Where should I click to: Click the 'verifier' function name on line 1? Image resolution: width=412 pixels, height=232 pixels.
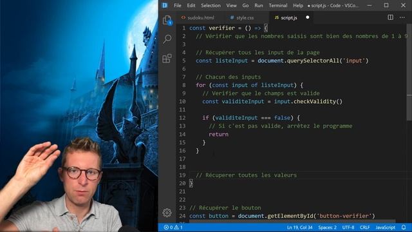coord(221,28)
